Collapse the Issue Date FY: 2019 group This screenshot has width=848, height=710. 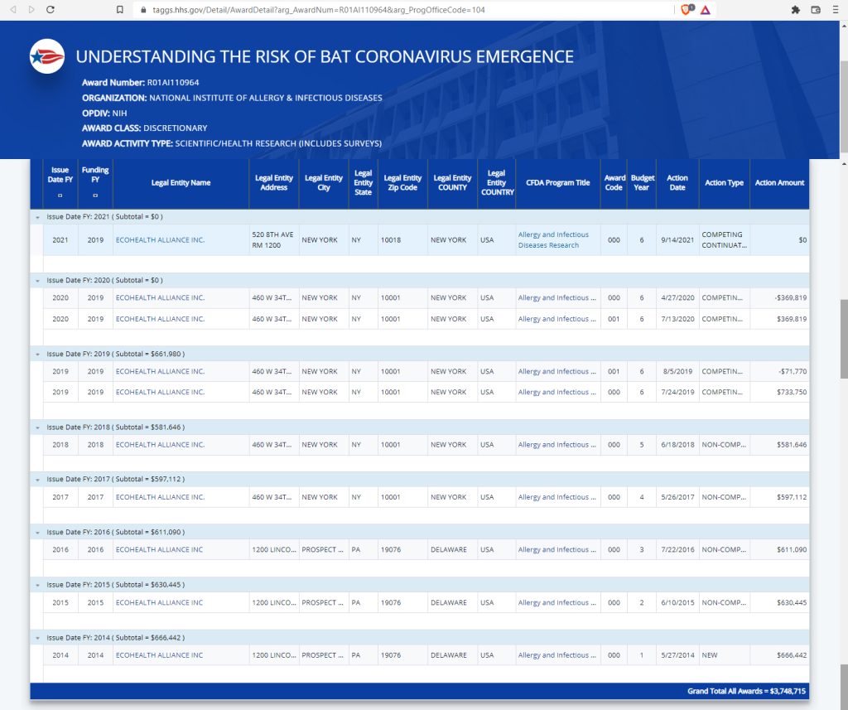[x=37, y=355]
